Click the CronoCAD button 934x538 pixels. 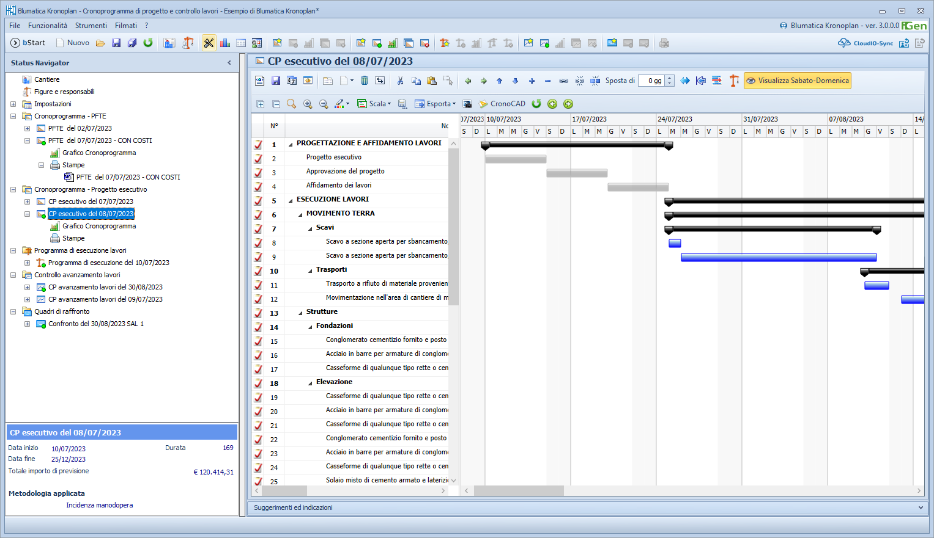(502, 104)
